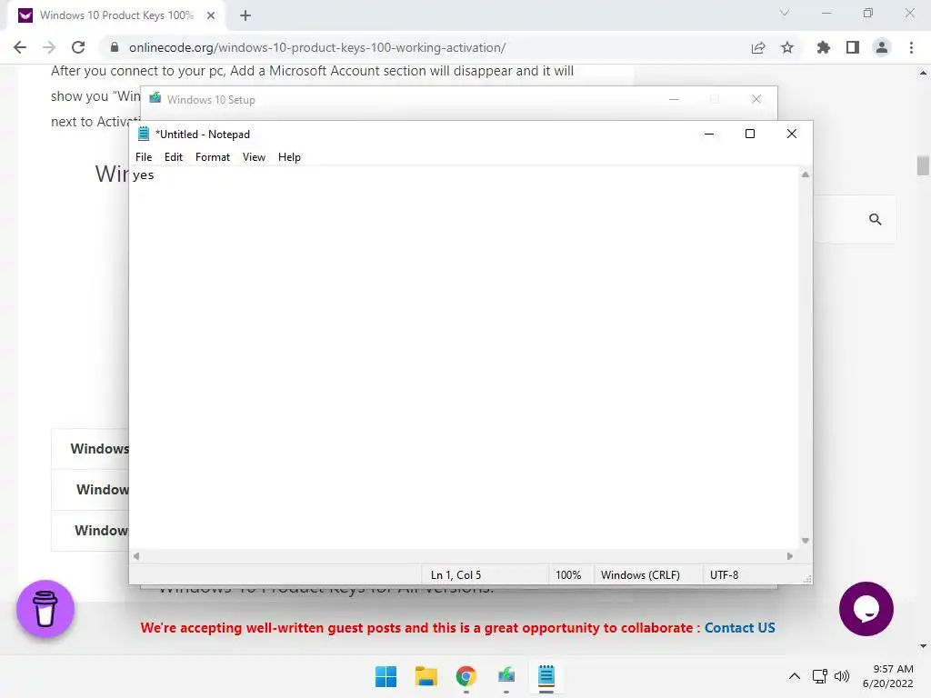
Task: Switch to Notepad taskbar icon
Action: pyautogui.click(x=546, y=676)
